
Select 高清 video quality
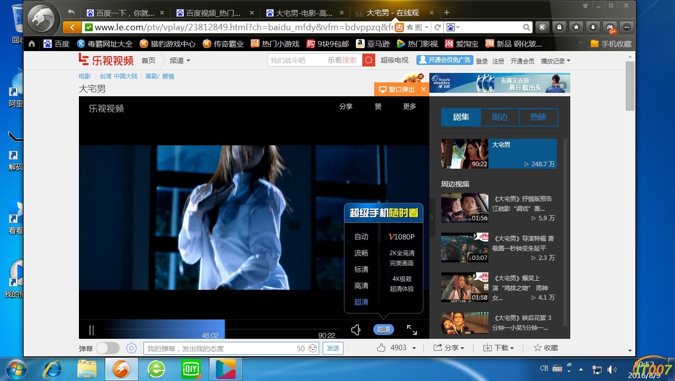point(361,286)
